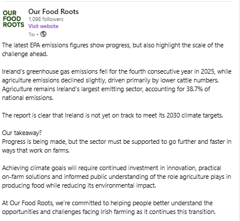Click the words ways that work on farms

point(36,150)
